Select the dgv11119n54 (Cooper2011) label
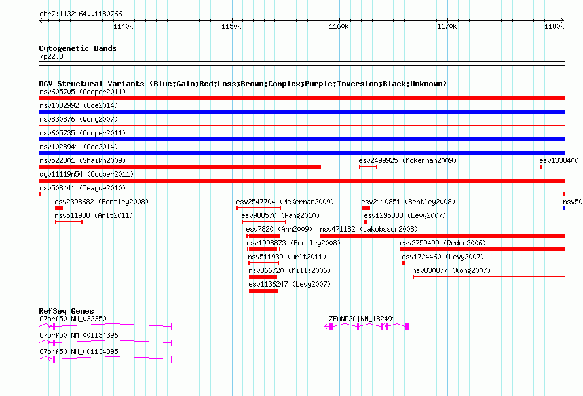Viewport: 583px width, 396px height. pyautogui.click(x=86, y=174)
